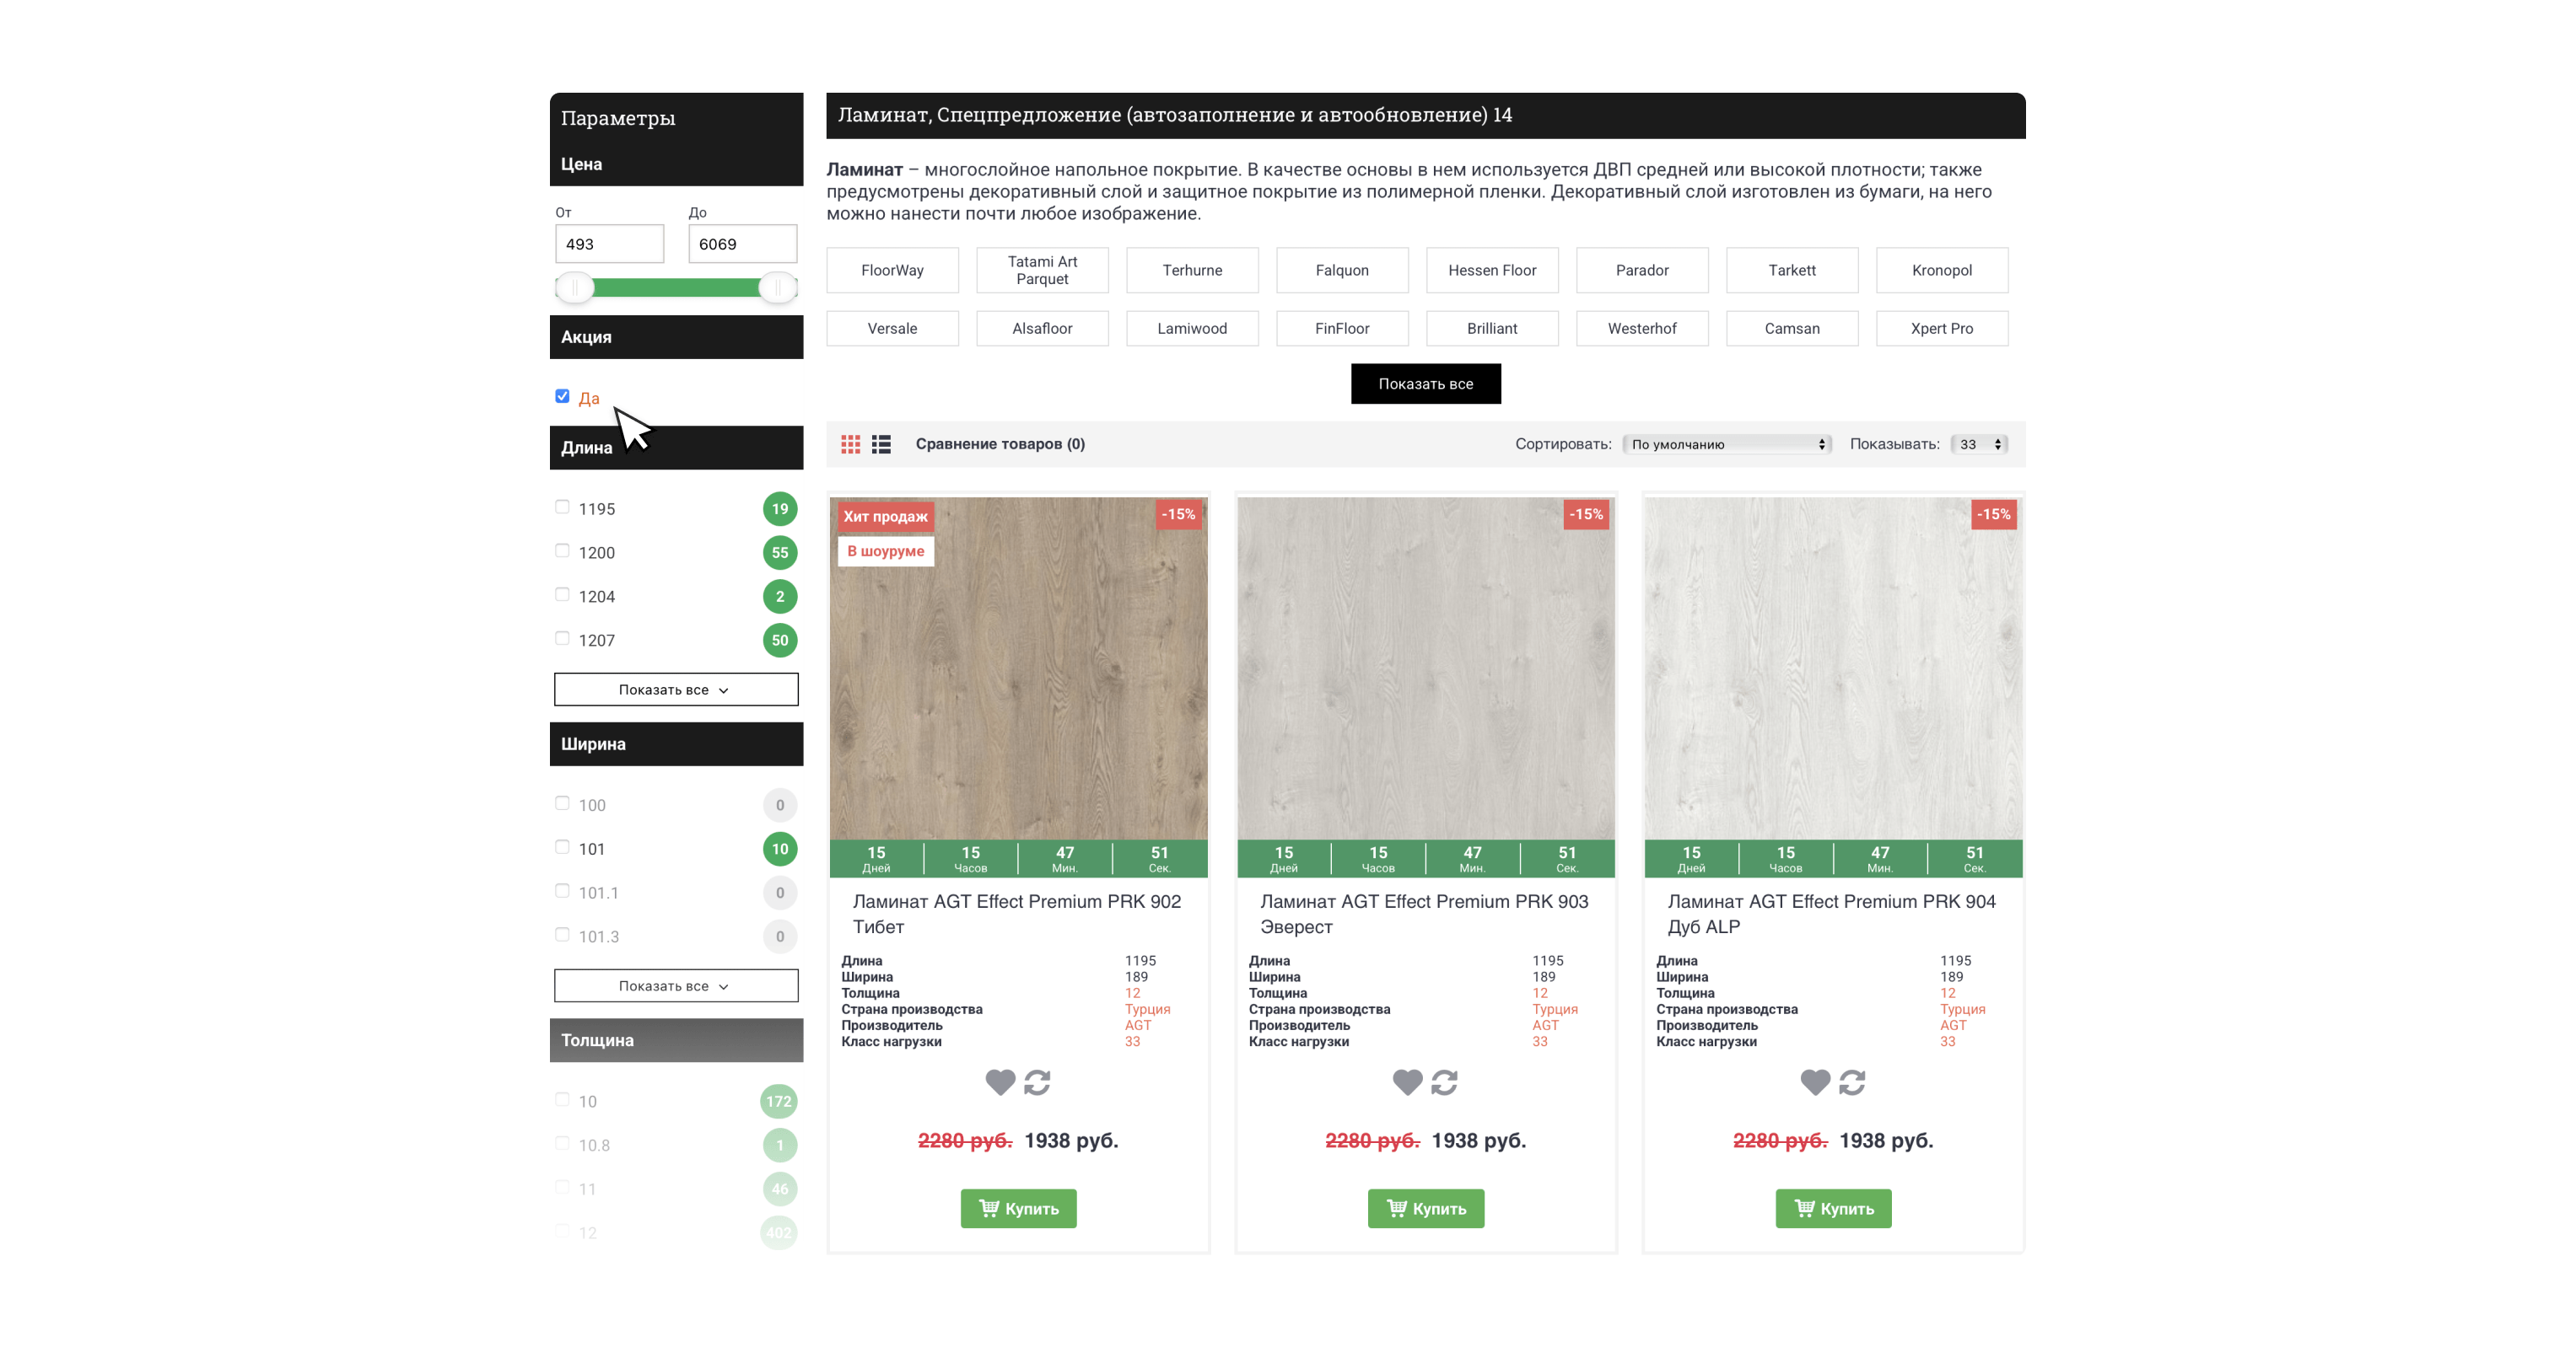Click the 'От' minimum price field

coord(609,244)
